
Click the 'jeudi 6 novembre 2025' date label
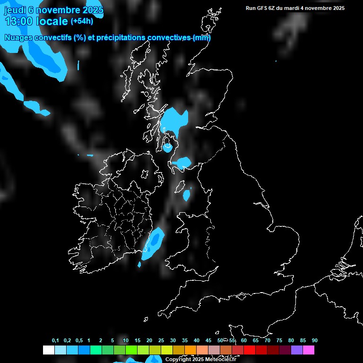[53, 10]
